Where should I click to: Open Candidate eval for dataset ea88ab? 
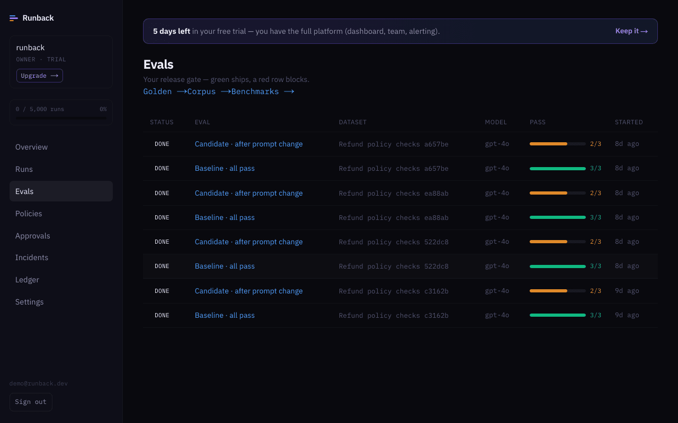point(249,193)
